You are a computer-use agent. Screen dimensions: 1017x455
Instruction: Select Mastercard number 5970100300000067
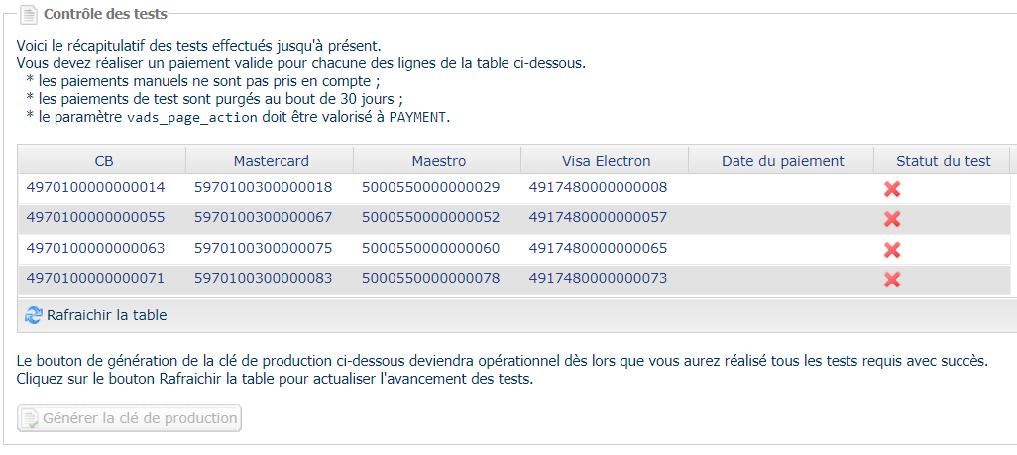tap(264, 217)
